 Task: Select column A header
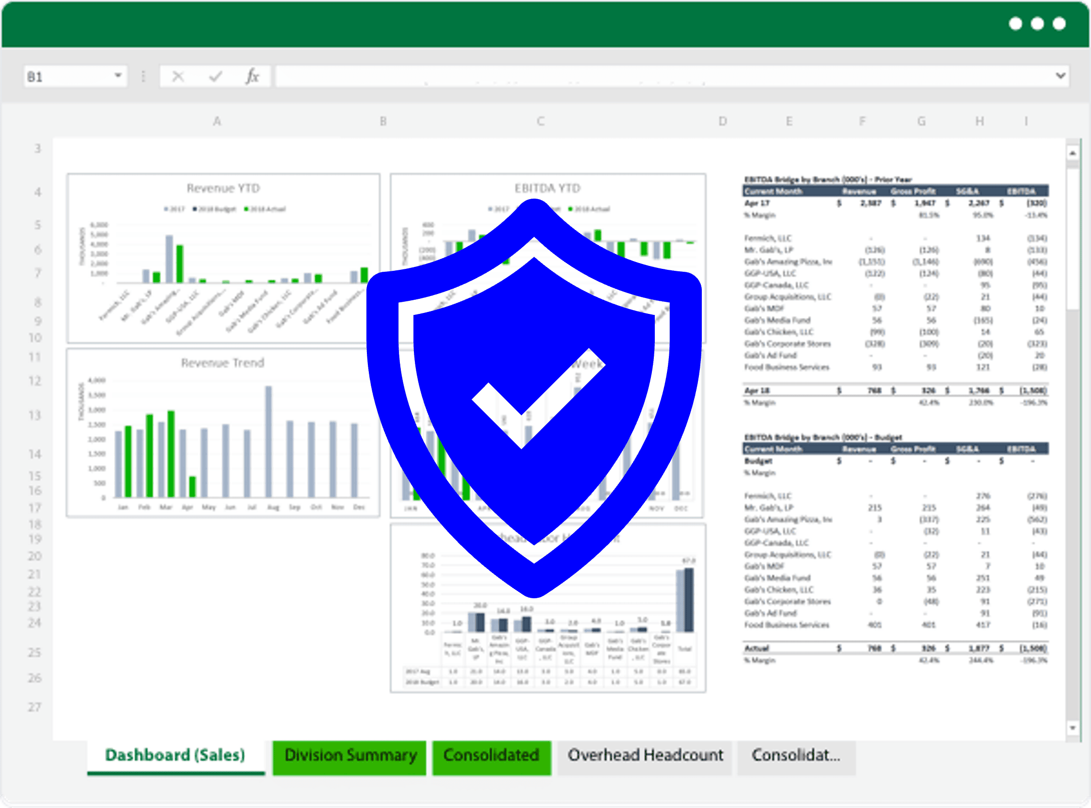pyautogui.click(x=217, y=121)
